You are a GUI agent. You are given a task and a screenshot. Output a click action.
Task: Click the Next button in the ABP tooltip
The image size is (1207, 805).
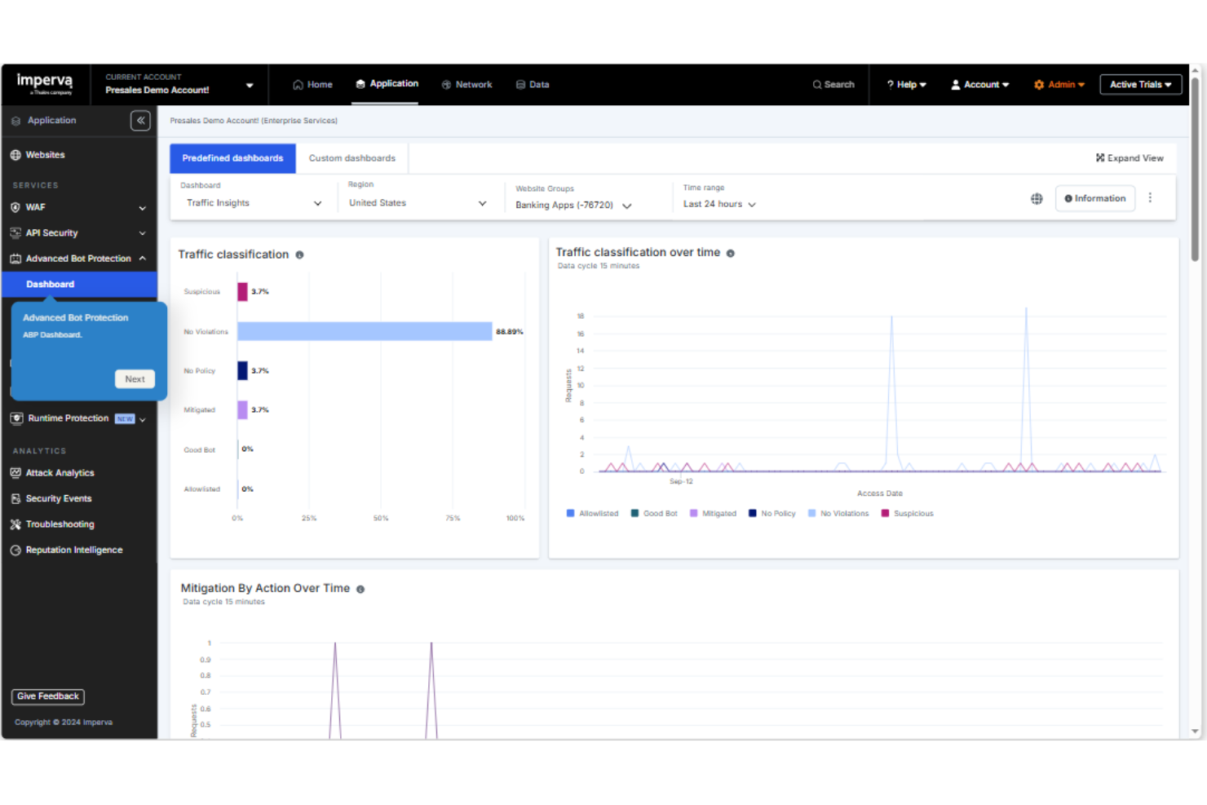135,378
